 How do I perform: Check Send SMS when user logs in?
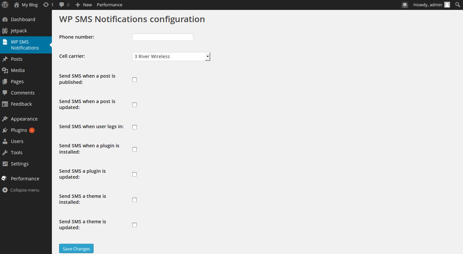pyautogui.click(x=135, y=127)
